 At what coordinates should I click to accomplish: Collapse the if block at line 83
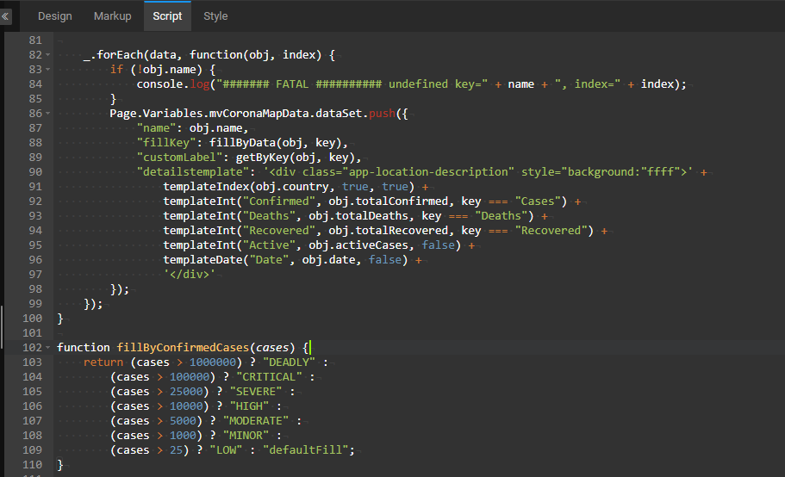(x=48, y=70)
